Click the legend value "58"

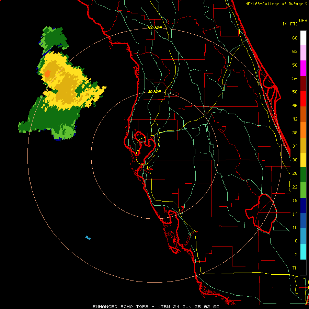pos(295,65)
